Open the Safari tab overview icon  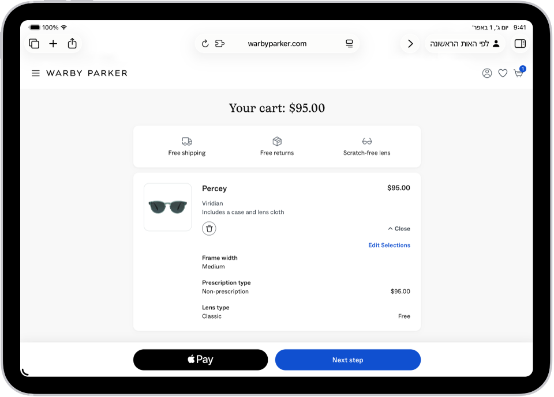coord(34,44)
